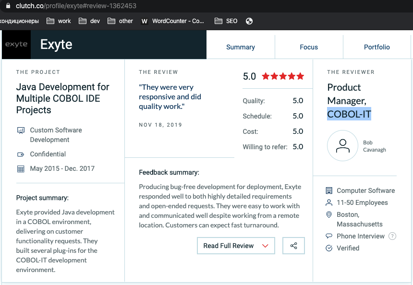Click the Feedback summary heading
413x285 pixels.
(x=169, y=172)
